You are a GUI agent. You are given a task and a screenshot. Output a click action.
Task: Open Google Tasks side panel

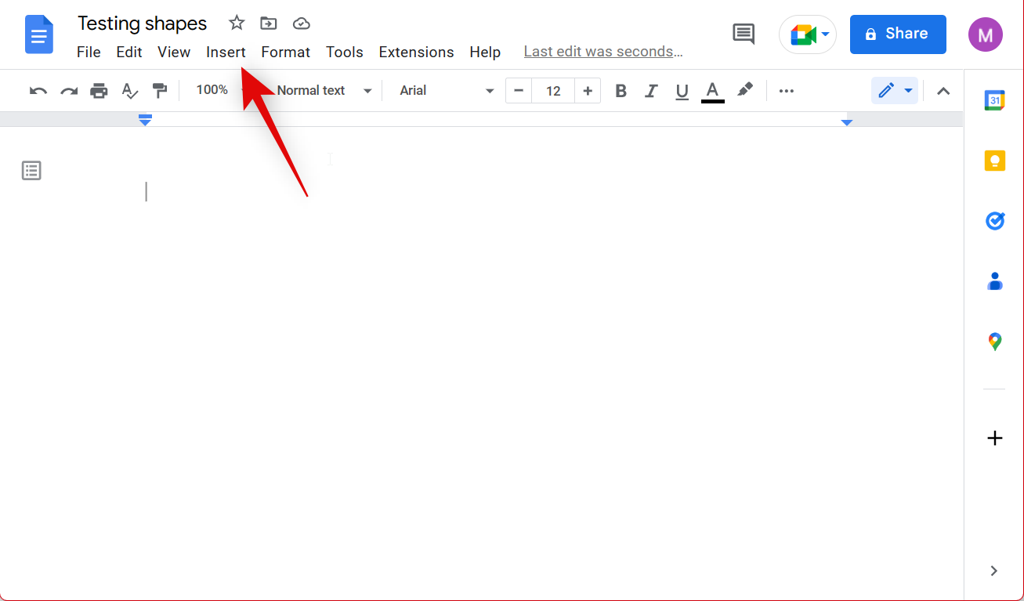pos(994,221)
